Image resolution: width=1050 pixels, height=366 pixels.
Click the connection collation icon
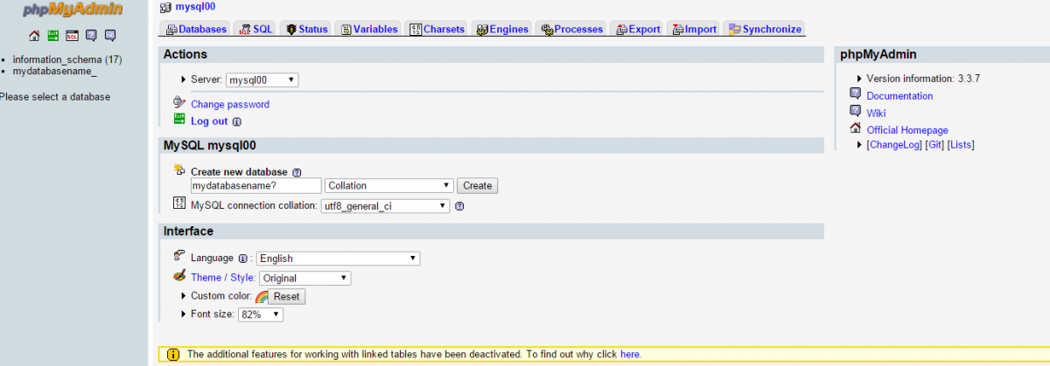coord(179,204)
